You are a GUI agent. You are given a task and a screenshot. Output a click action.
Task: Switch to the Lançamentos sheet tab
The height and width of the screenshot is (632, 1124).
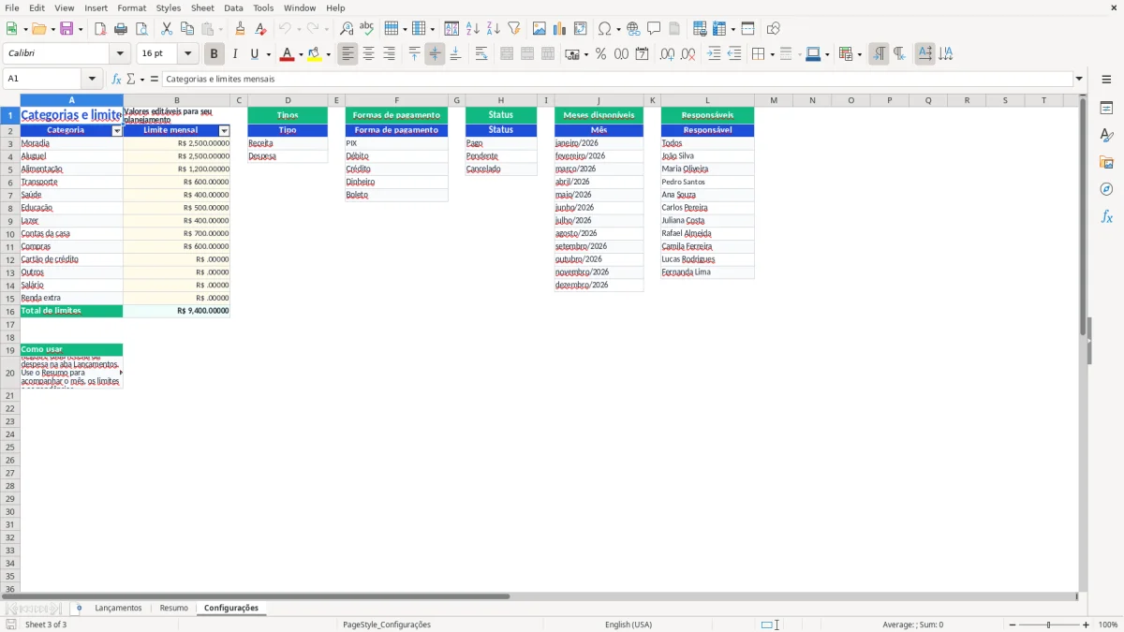click(x=118, y=608)
